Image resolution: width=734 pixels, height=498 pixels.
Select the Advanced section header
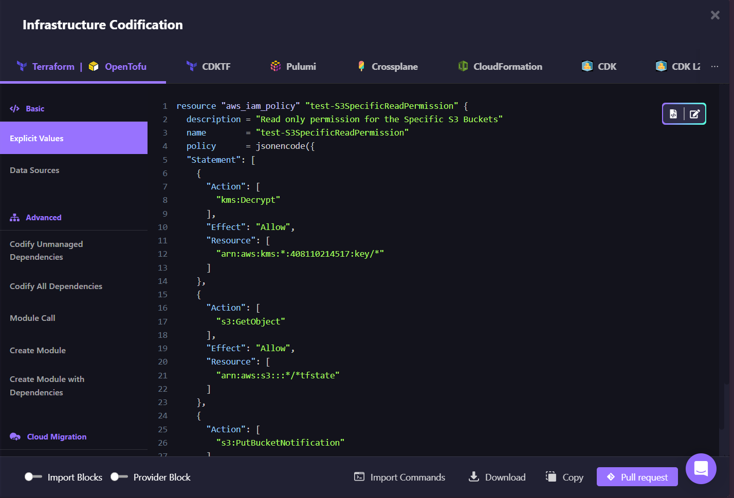(x=44, y=217)
